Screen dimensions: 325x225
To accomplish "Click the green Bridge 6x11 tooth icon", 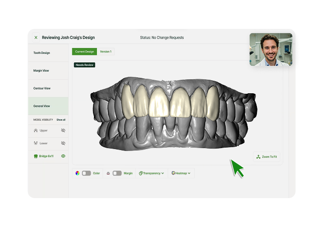I will (35, 156).
